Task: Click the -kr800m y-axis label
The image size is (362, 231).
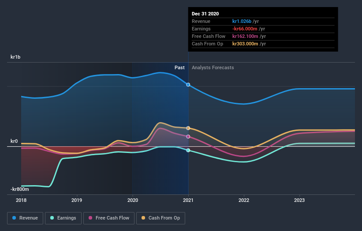Action: coord(20,189)
